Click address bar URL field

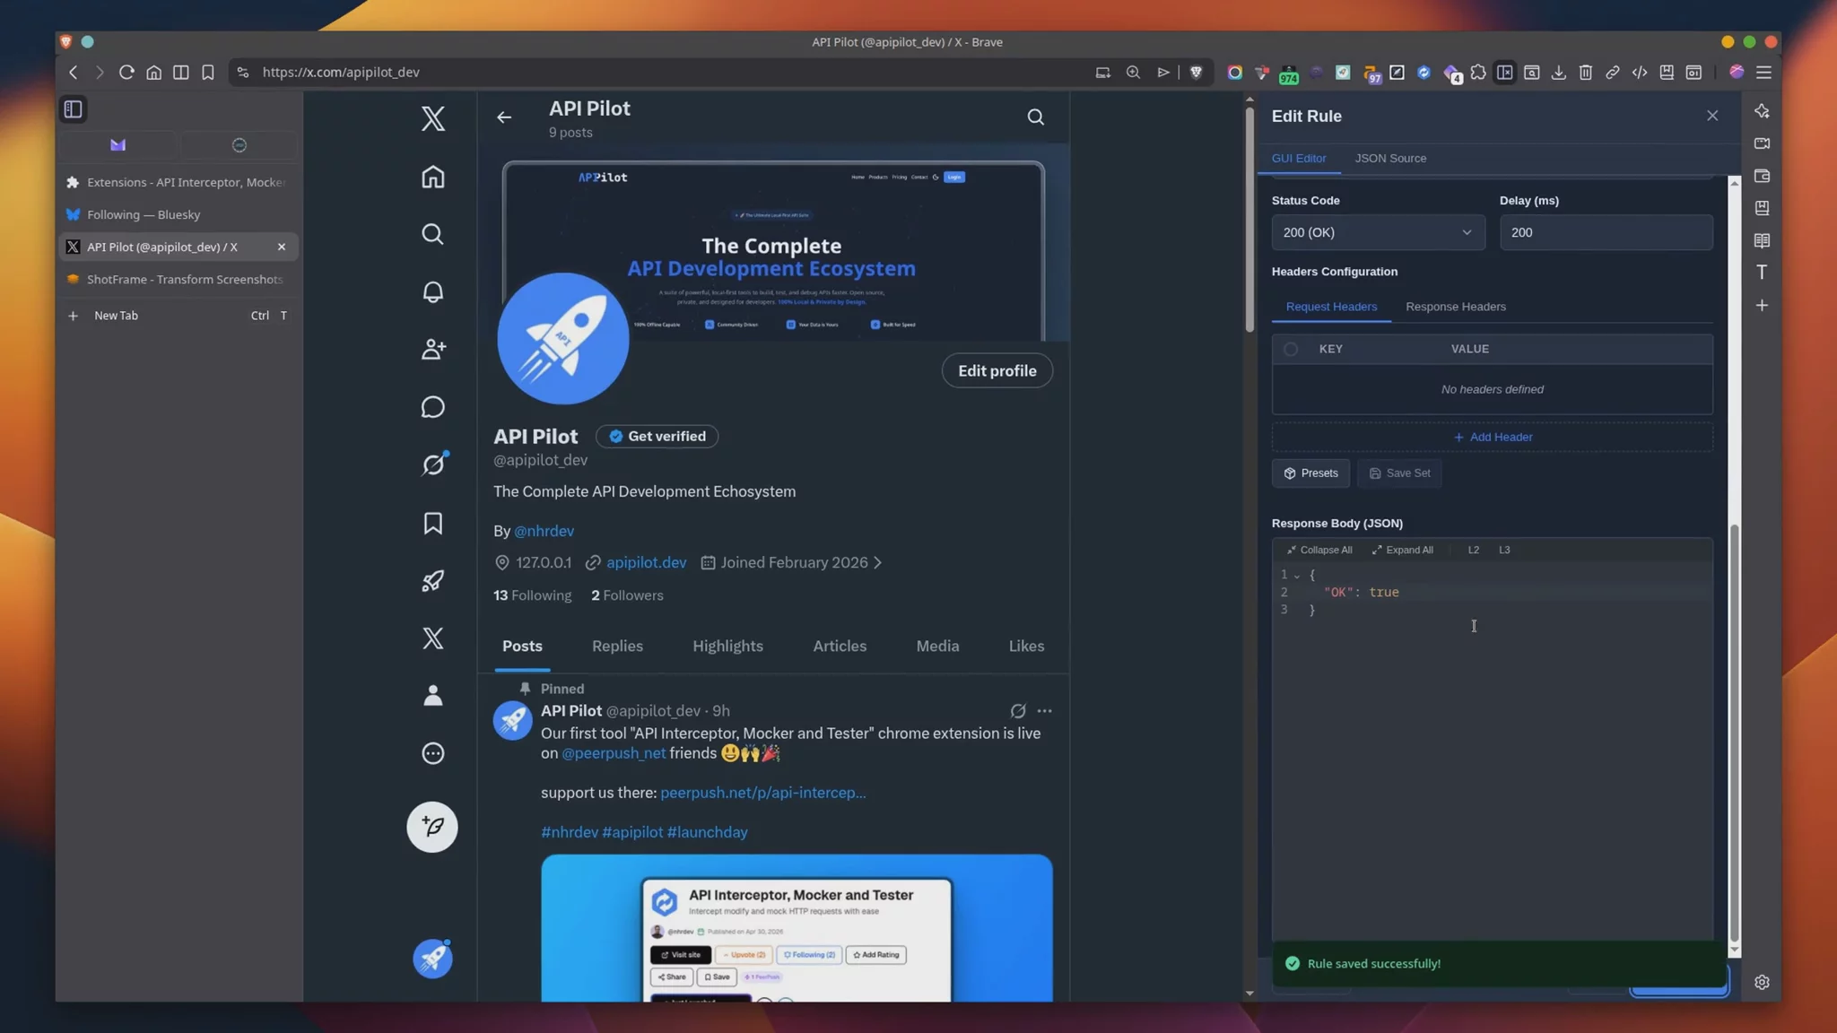click(664, 72)
